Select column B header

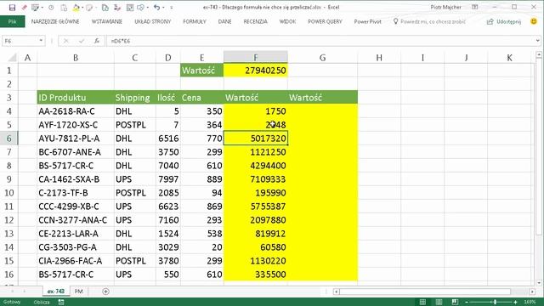click(x=76, y=57)
